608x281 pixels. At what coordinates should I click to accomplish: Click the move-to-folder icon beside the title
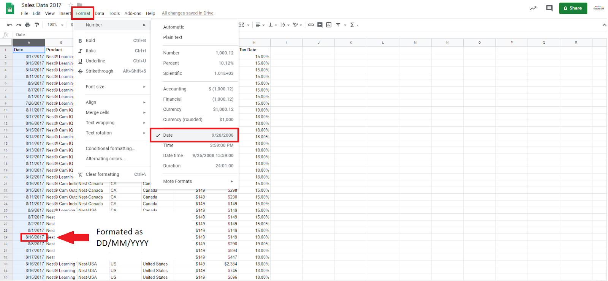click(79, 5)
